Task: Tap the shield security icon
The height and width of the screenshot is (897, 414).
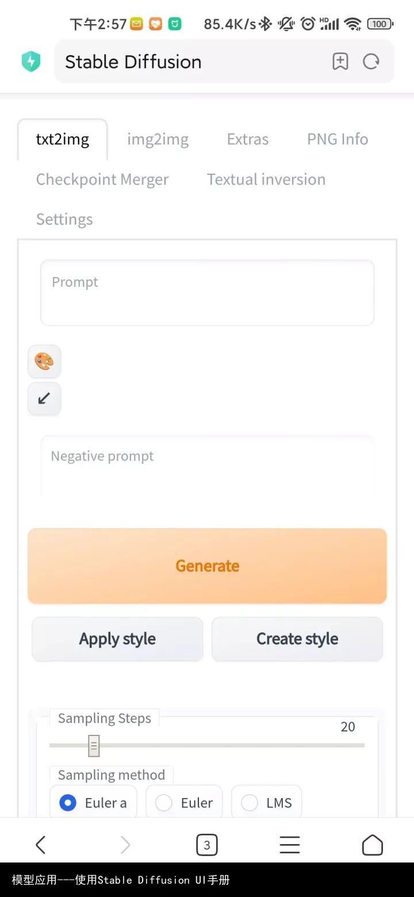Action: point(31,62)
